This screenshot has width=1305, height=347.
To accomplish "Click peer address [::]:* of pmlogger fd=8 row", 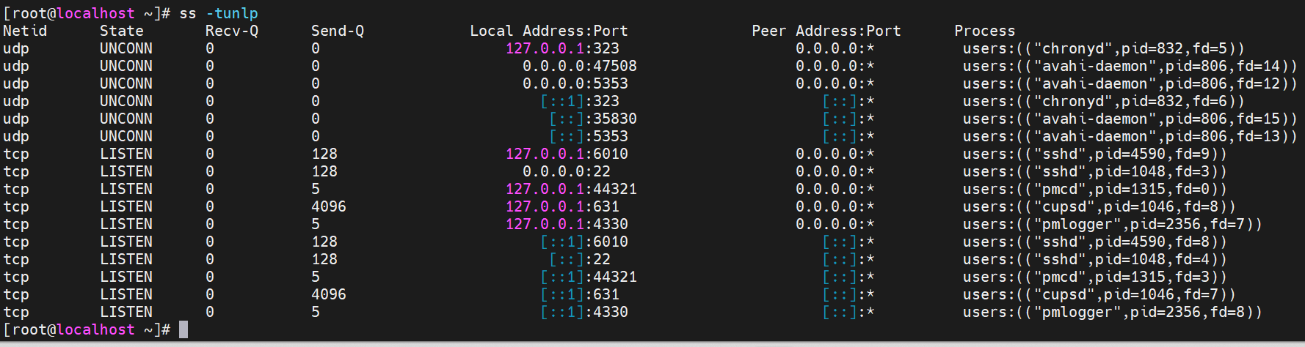I will click(848, 312).
